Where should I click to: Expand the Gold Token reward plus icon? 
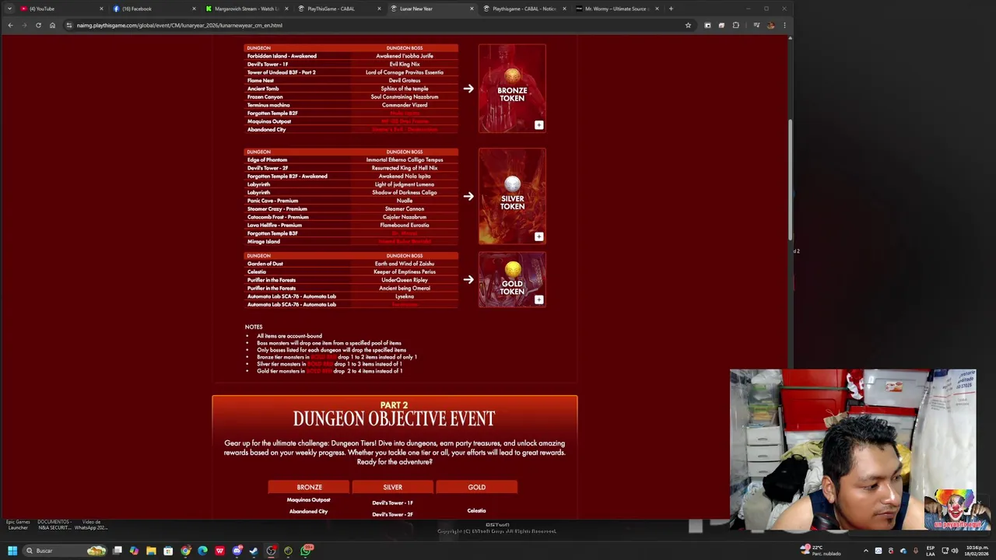(538, 299)
